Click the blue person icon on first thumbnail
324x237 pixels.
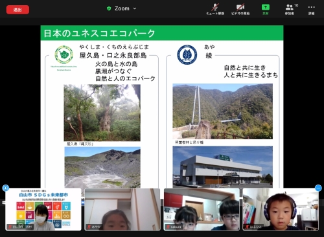point(6,188)
